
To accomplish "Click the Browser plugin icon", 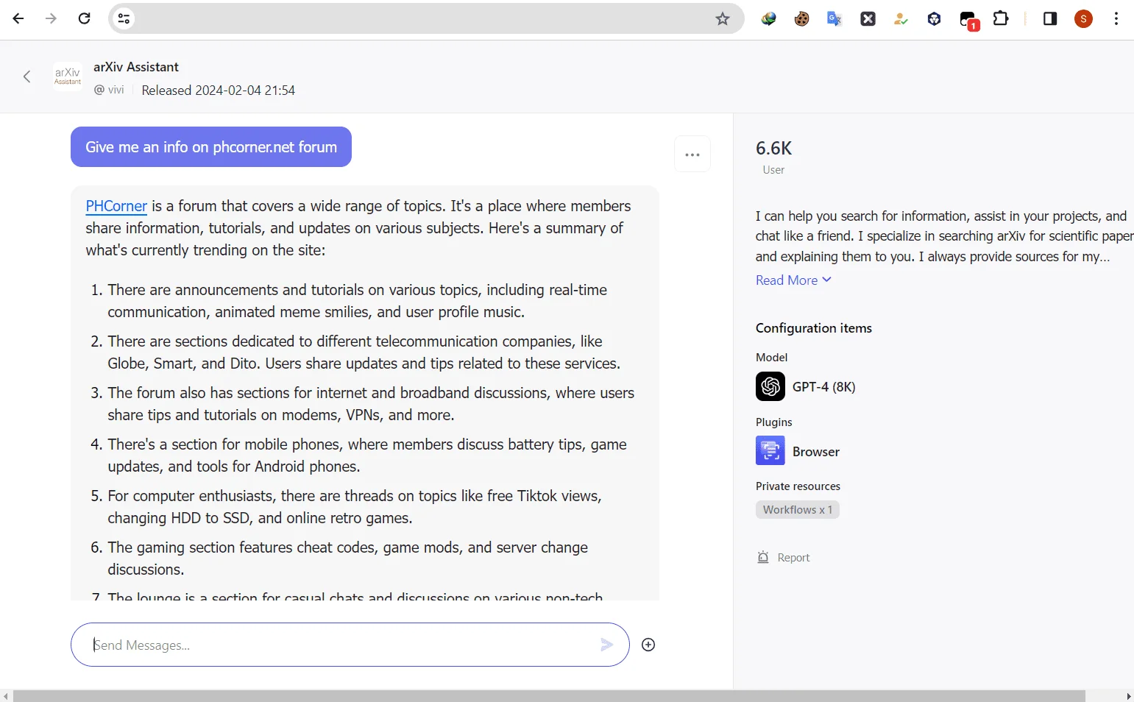I will tap(770, 450).
